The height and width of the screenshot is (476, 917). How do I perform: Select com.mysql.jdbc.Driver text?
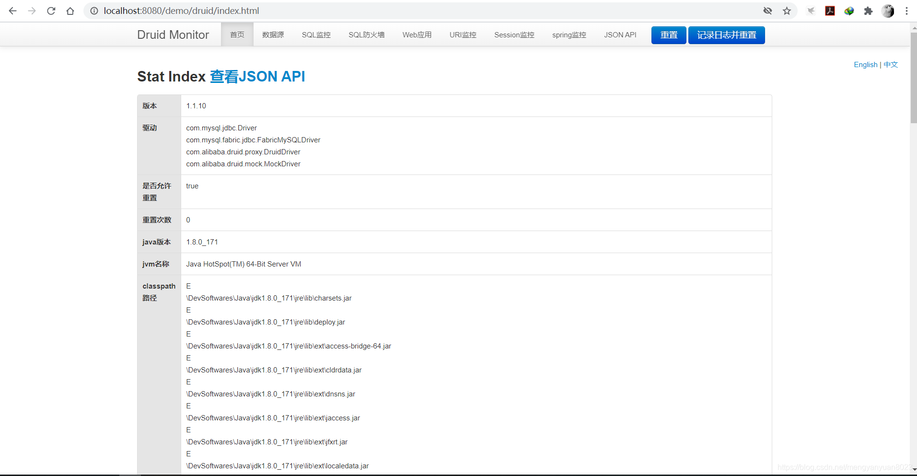[x=221, y=128]
